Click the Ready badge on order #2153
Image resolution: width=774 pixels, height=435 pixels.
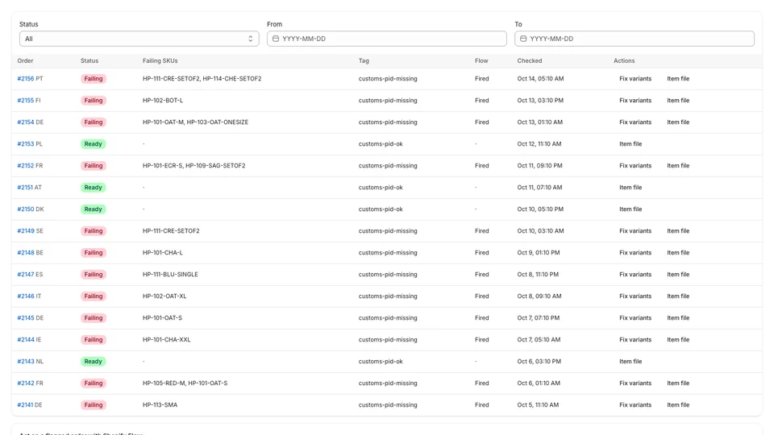click(x=94, y=144)
